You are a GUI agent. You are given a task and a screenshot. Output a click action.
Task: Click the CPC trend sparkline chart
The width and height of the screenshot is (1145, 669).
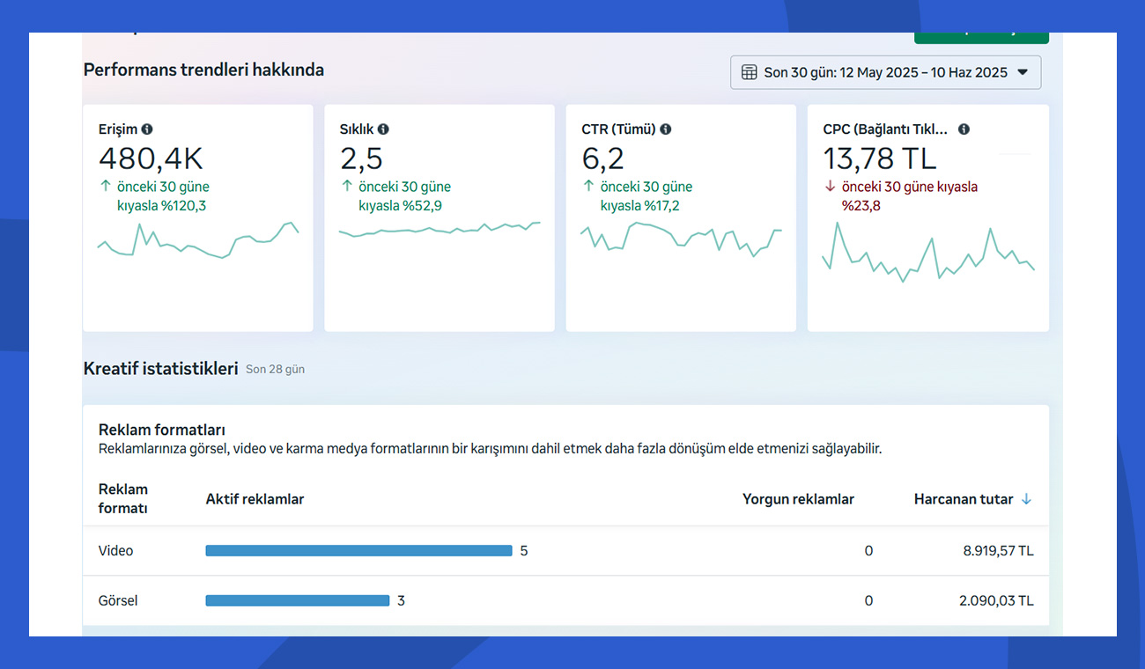coord(927,252)
